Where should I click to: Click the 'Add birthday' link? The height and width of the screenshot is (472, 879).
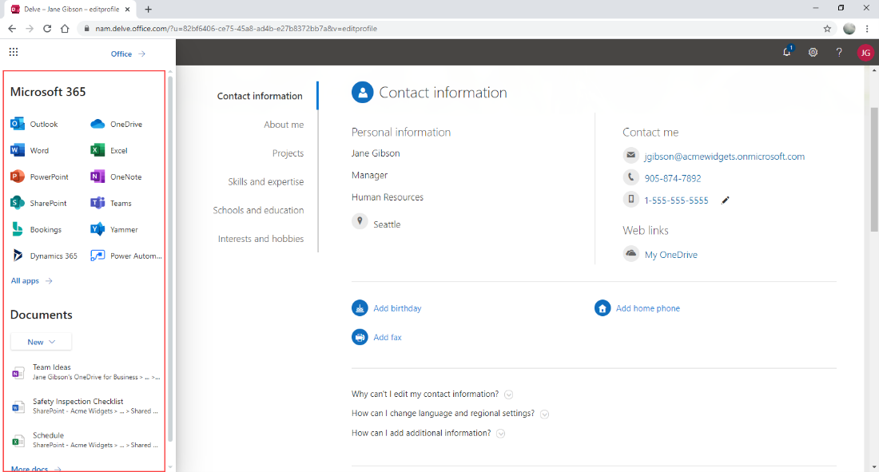pyautogui.click(x=397, y=307)
